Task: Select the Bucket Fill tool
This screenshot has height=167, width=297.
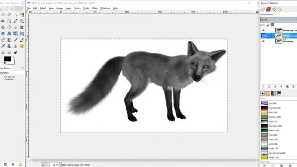Action: point(3,40)
